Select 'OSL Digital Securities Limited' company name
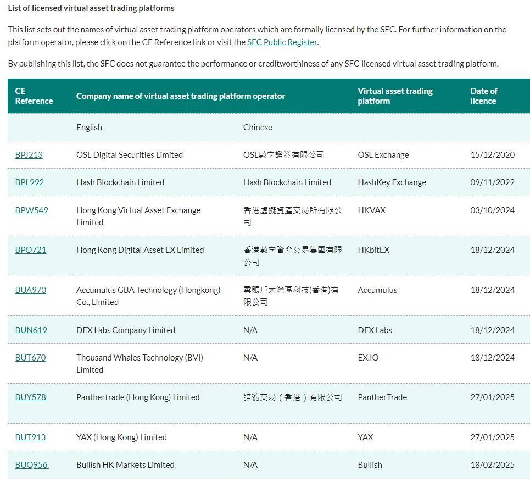 (x=130, y=155)
